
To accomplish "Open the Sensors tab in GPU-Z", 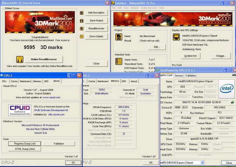I will (179, 76).
